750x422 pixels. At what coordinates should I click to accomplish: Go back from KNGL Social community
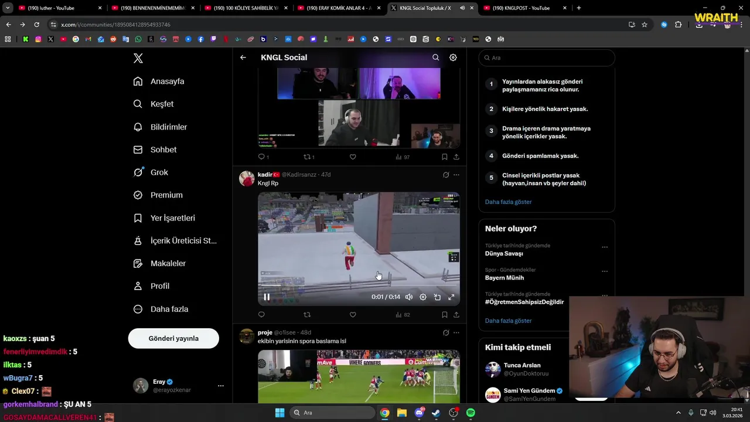tap(243, 57)
